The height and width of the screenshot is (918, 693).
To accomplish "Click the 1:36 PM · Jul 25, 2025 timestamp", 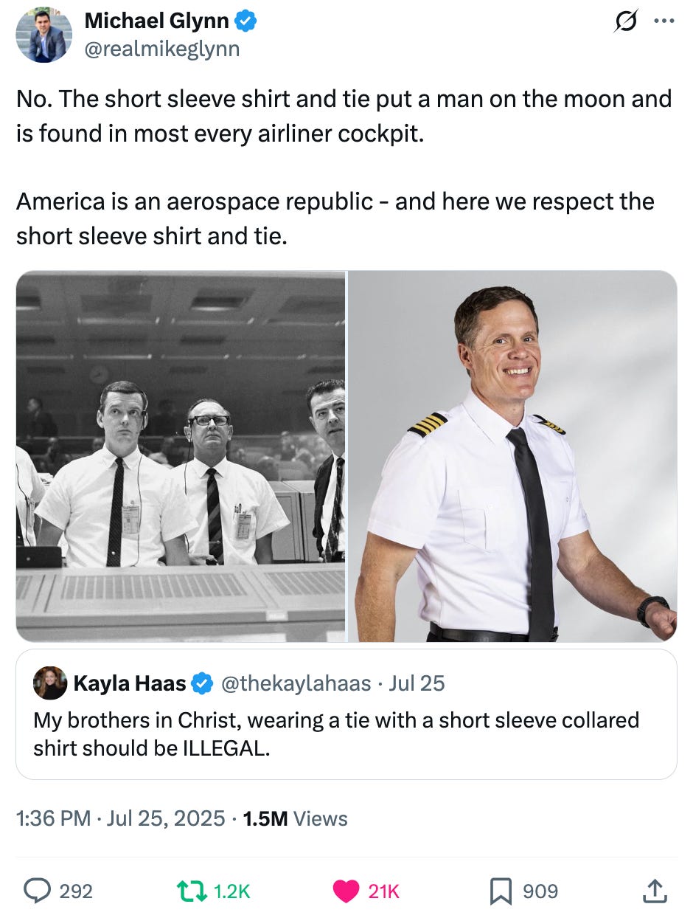I will pyautogui.click(x=120, y=818).
